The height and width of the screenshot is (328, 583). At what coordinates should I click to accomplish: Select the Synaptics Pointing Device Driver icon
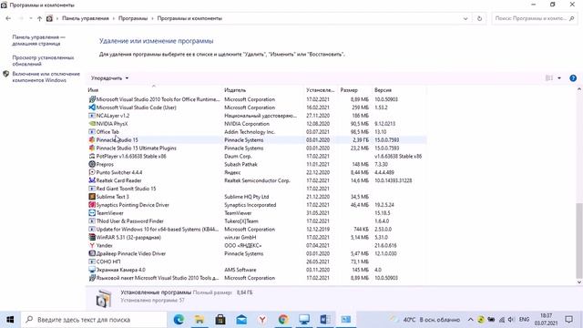coord(92,205)
